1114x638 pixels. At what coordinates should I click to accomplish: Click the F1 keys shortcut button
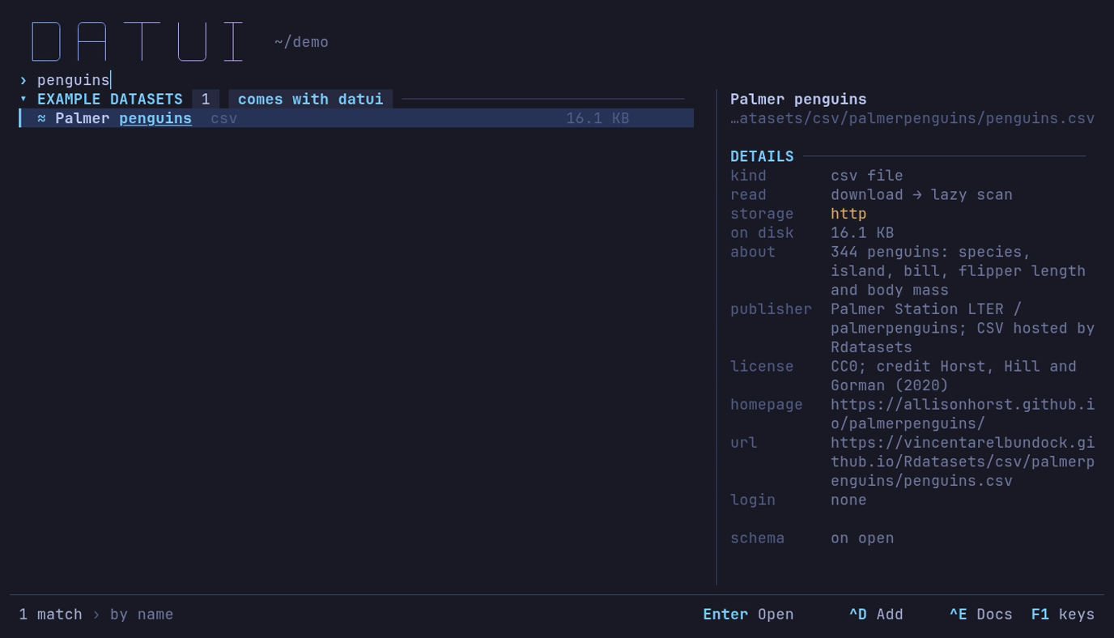click(x=1063, y=615)
